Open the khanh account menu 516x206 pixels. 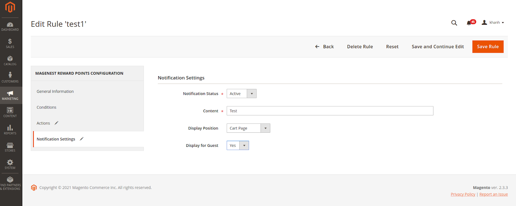pyautogui.click(x=493, y=22)
